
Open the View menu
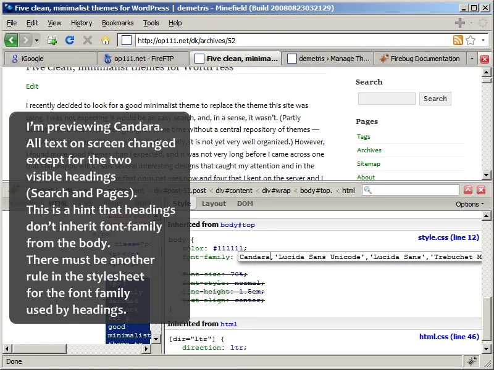point(54,23)
